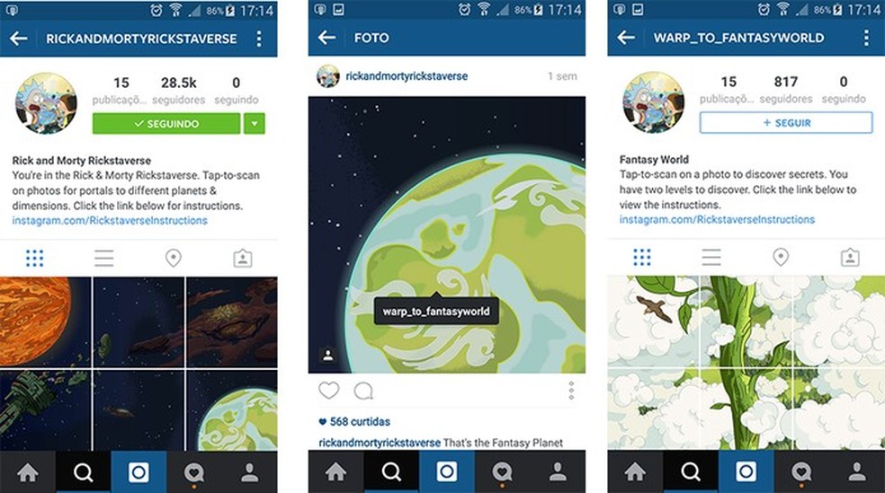
Task: Open comments with the speech bubble icon
Action: [x=363, y=391]
